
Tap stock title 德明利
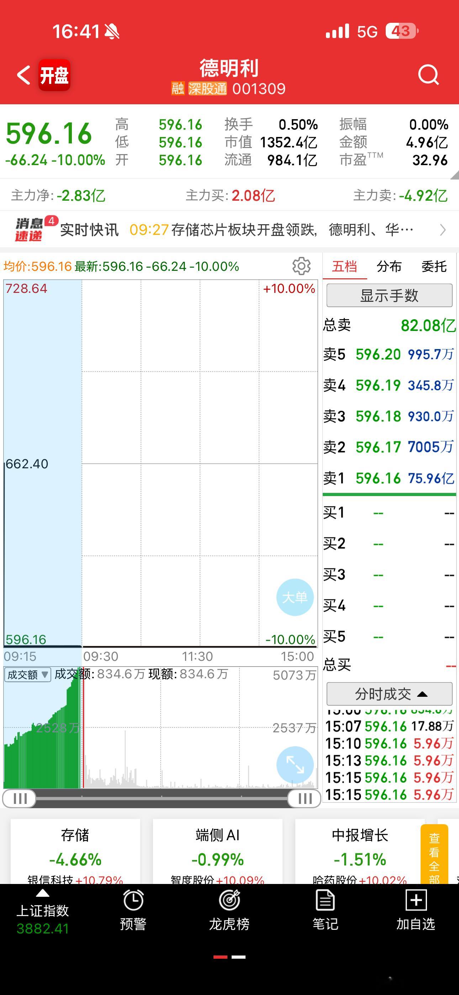[229, 68]
